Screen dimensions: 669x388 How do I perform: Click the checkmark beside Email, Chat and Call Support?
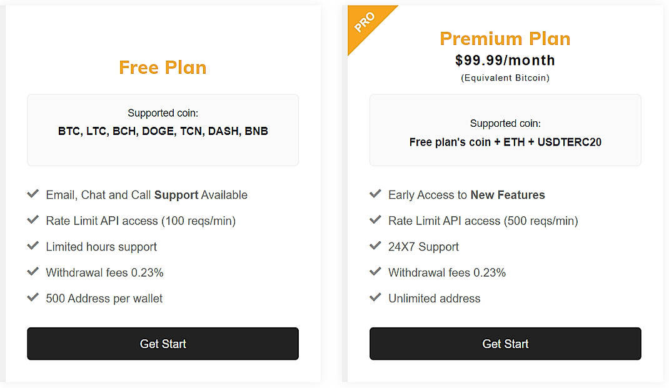[x=33, y=194]
